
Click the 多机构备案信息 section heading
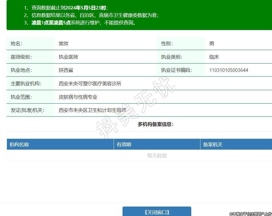tap(155, 124)
